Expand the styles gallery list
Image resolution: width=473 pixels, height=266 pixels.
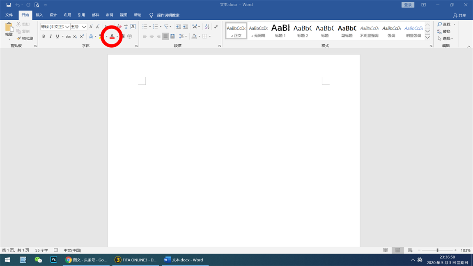tap(427, 37)
